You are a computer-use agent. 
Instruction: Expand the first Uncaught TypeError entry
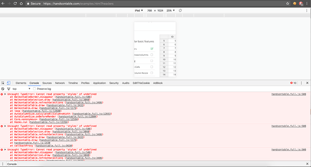[5, 94]
